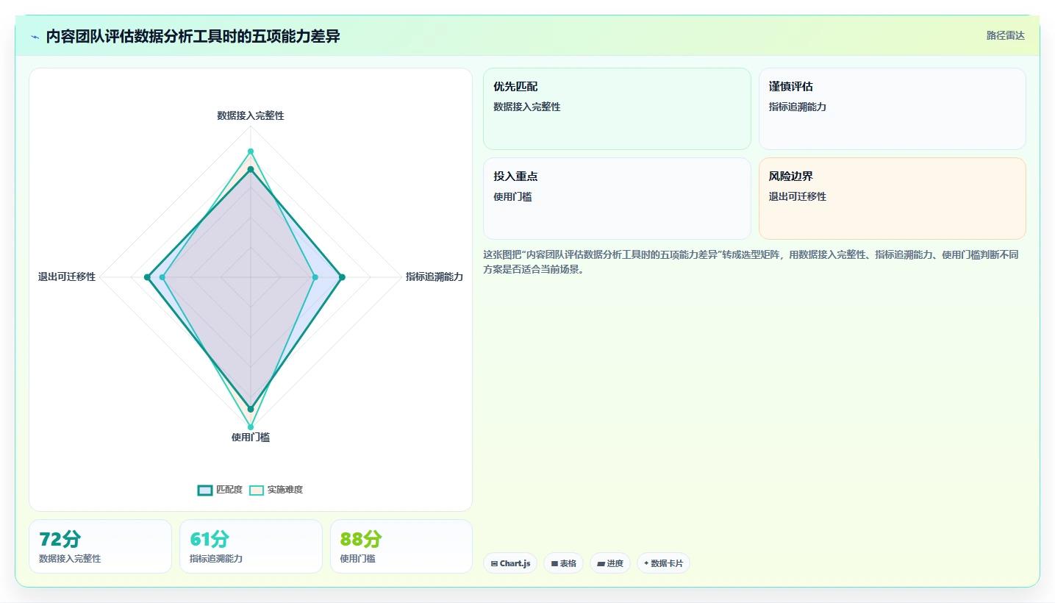Click the 匹配度 legend label
This screenshot has height=603, width=1055.
click(x=229, y=490)
